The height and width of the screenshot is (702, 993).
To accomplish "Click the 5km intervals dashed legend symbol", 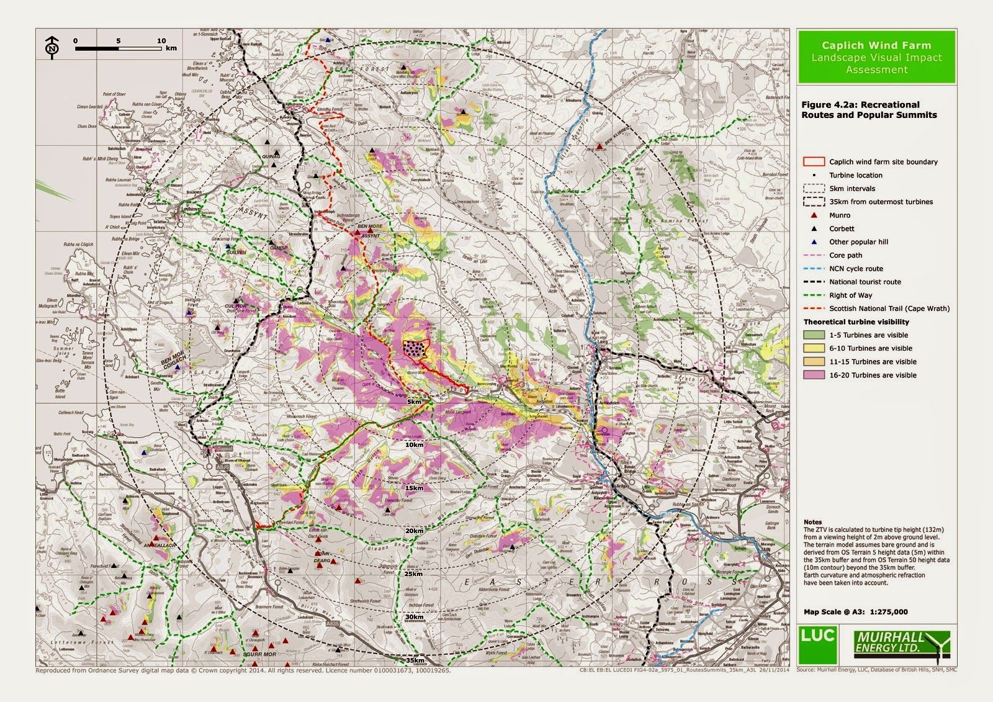I will pyautogui.click(x=813, y=189).
